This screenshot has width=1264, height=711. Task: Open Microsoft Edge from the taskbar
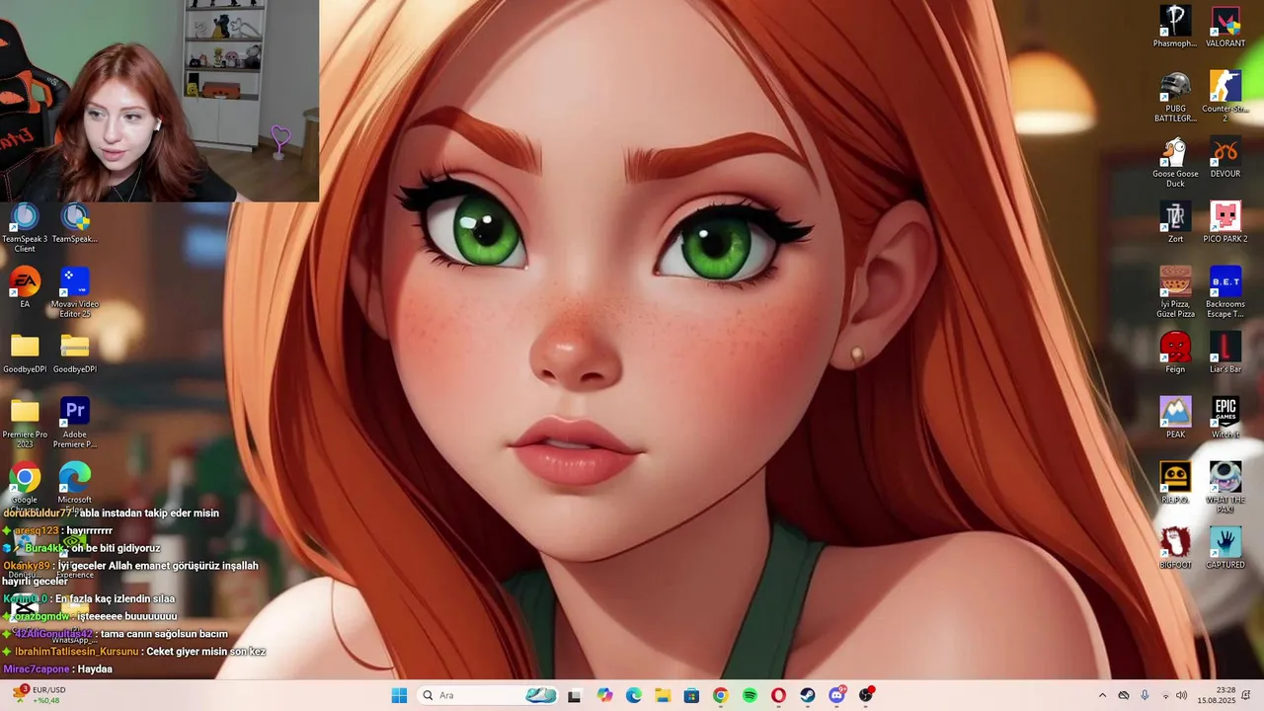click(633, 695)
